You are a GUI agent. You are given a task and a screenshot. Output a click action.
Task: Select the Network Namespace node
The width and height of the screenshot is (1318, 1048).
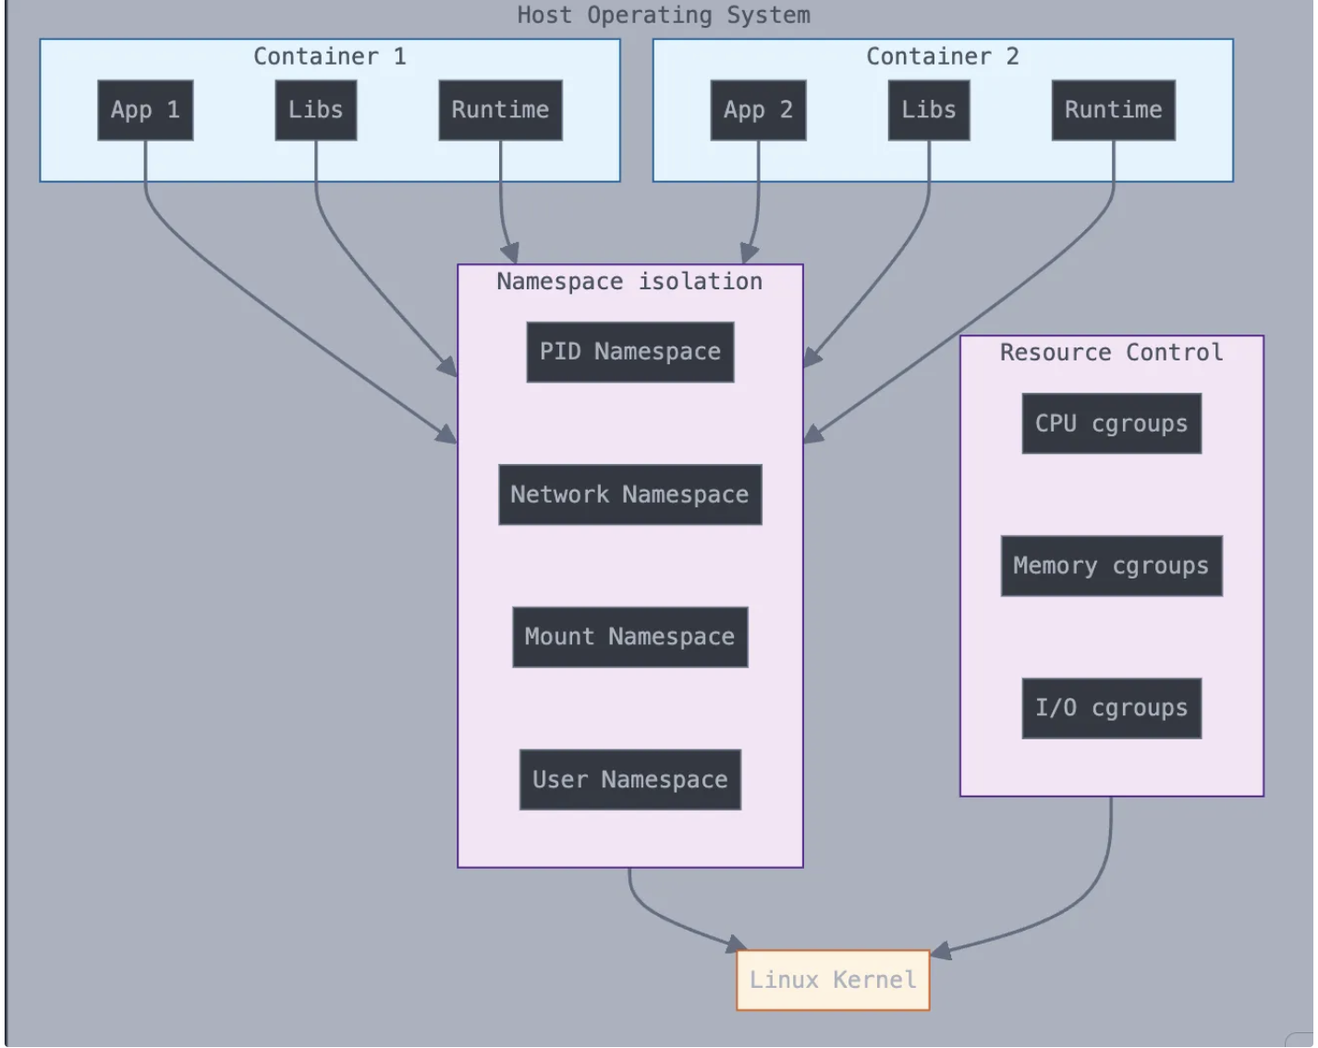coord(630,494)
